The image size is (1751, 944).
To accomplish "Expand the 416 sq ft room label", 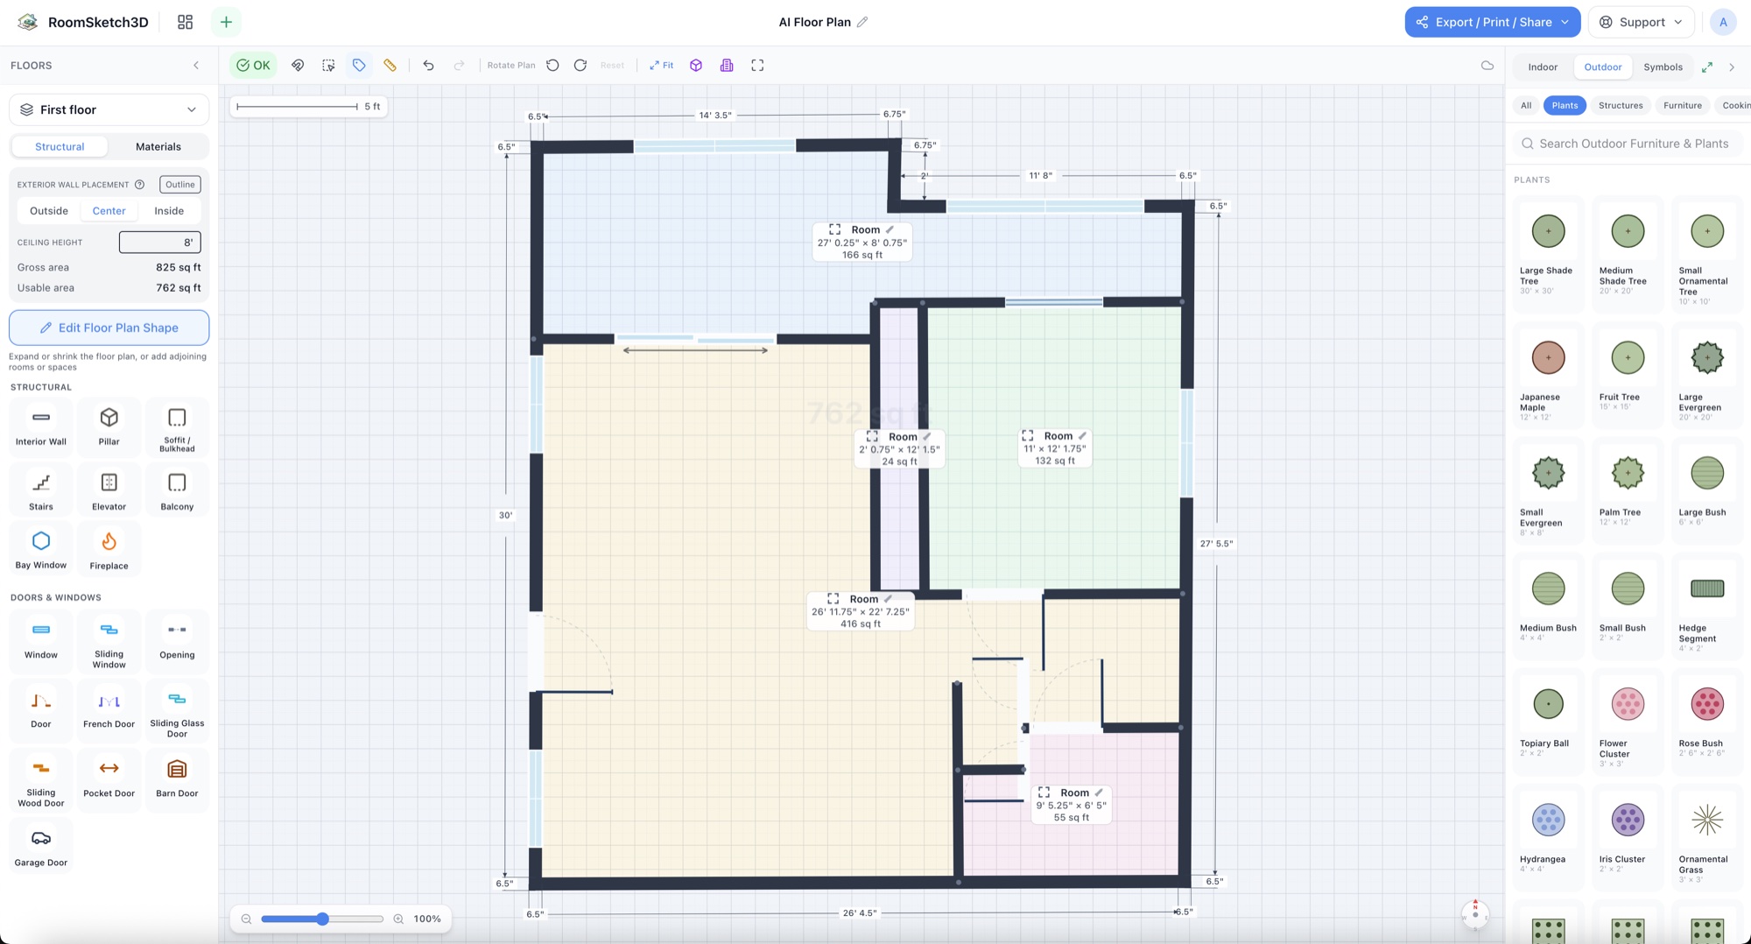I will pos(833,599).
